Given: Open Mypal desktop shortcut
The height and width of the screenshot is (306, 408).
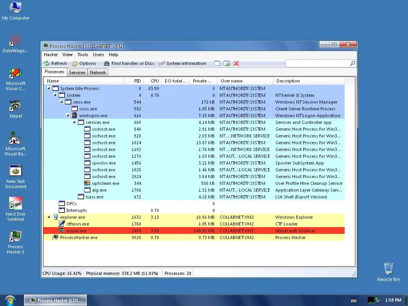Looking at the screenshot, I should coord(16,109).
